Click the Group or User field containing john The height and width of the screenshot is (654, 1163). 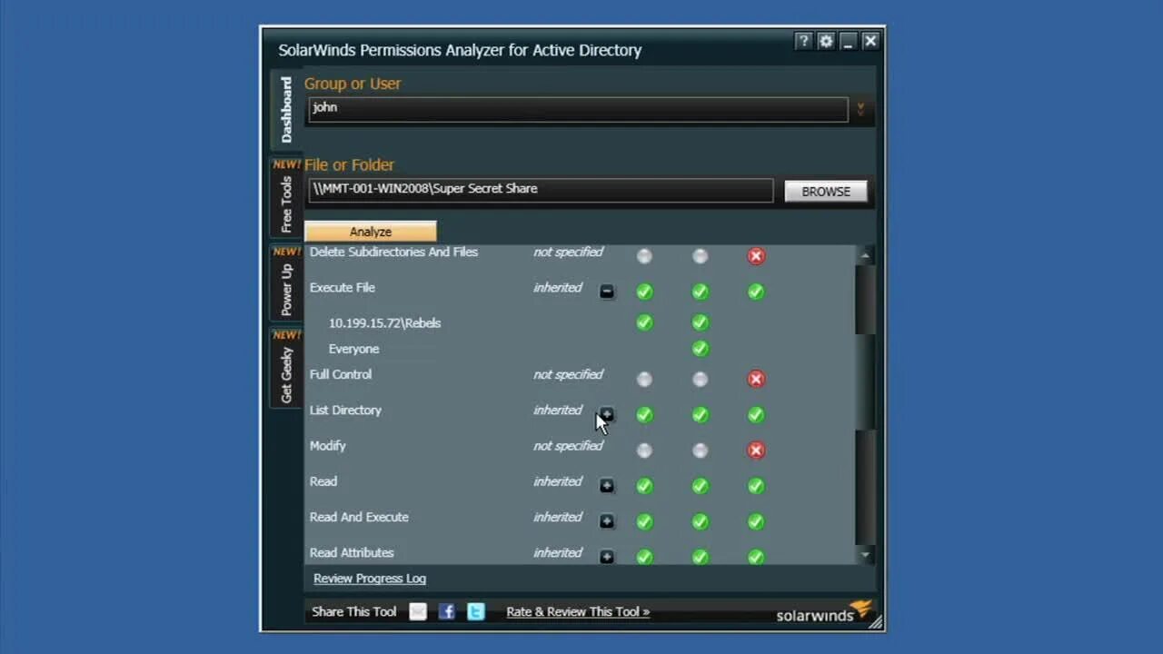point(577,108)
